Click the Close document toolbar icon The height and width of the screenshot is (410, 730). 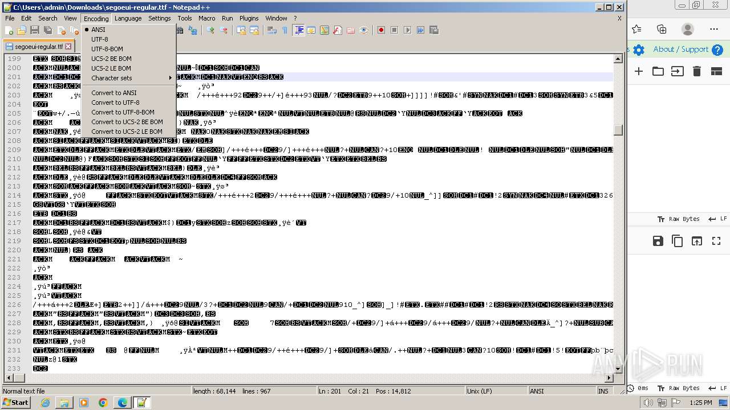coord(61,30)
